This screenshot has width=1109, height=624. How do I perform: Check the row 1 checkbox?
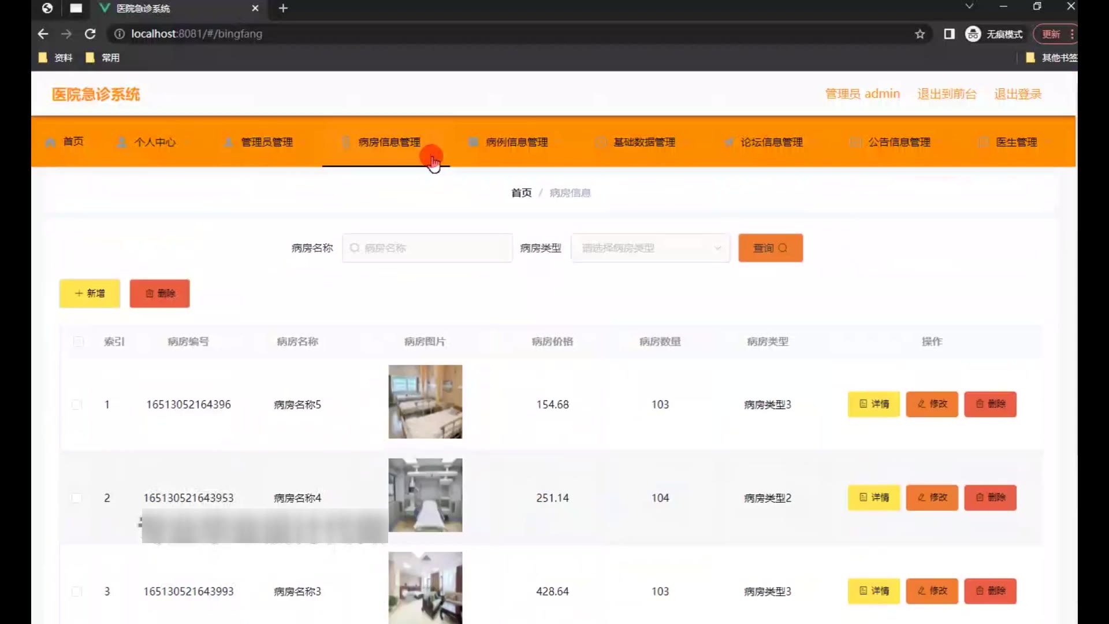tap(76, 404)
